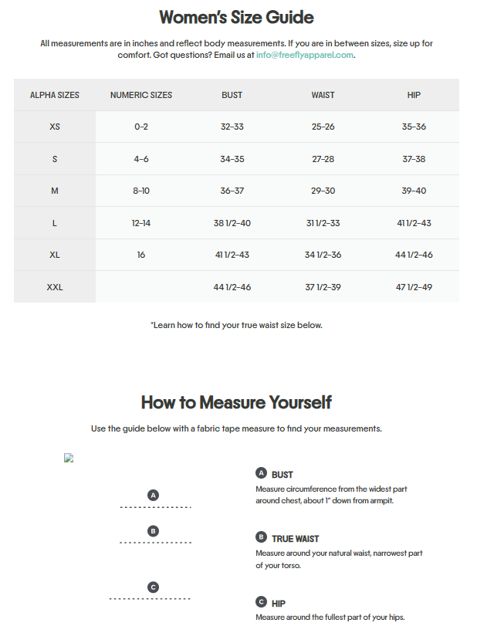Click the info@freeflyapparel.com email link
477x633 pixels.
(x=305, y=55)
